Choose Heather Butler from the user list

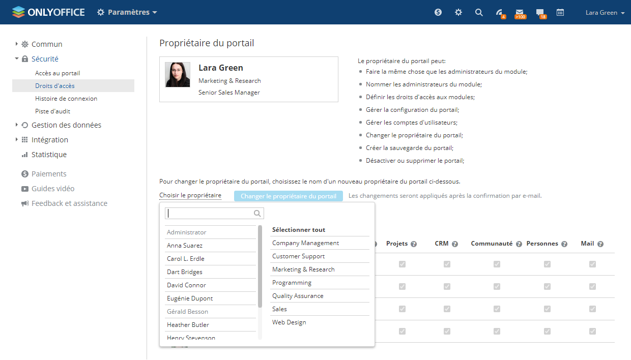coord(210,325)
